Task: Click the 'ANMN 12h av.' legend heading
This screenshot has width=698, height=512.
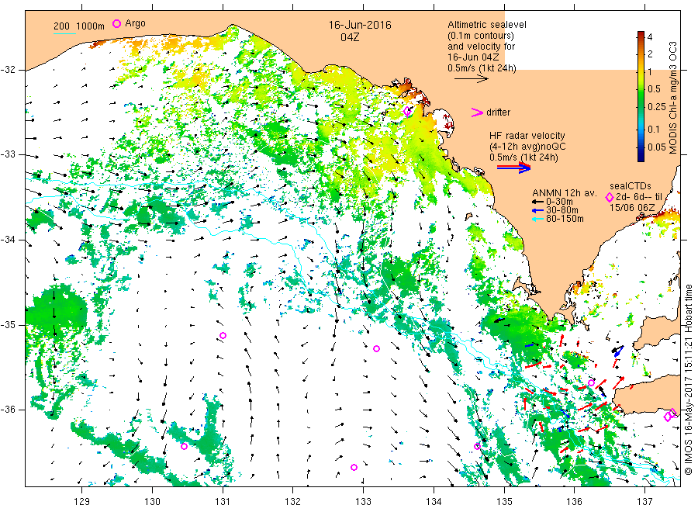Action: [564, 193]
